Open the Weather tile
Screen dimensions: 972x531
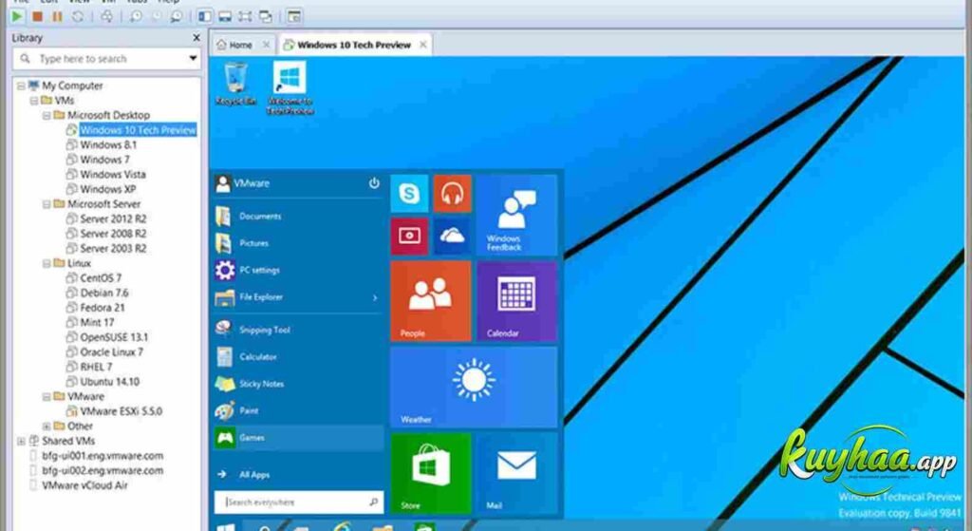474,387
